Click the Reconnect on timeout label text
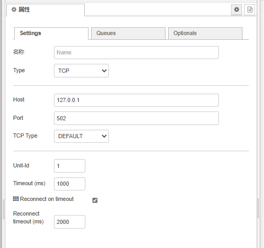The width and height of the screenshot is (264, 248). click(47, 199)
